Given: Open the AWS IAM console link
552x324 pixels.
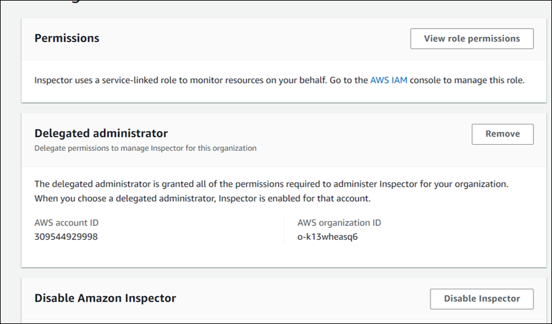Looking at the screenshot, I should click(x=388, y=80).
